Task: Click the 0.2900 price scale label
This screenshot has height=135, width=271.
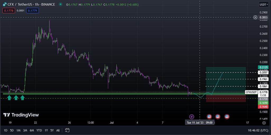Action: pyautogui.click(x=264, y=12)
